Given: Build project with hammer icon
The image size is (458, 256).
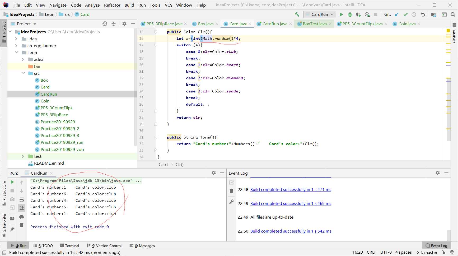Looking at the screenshot, I should point(297,14).
